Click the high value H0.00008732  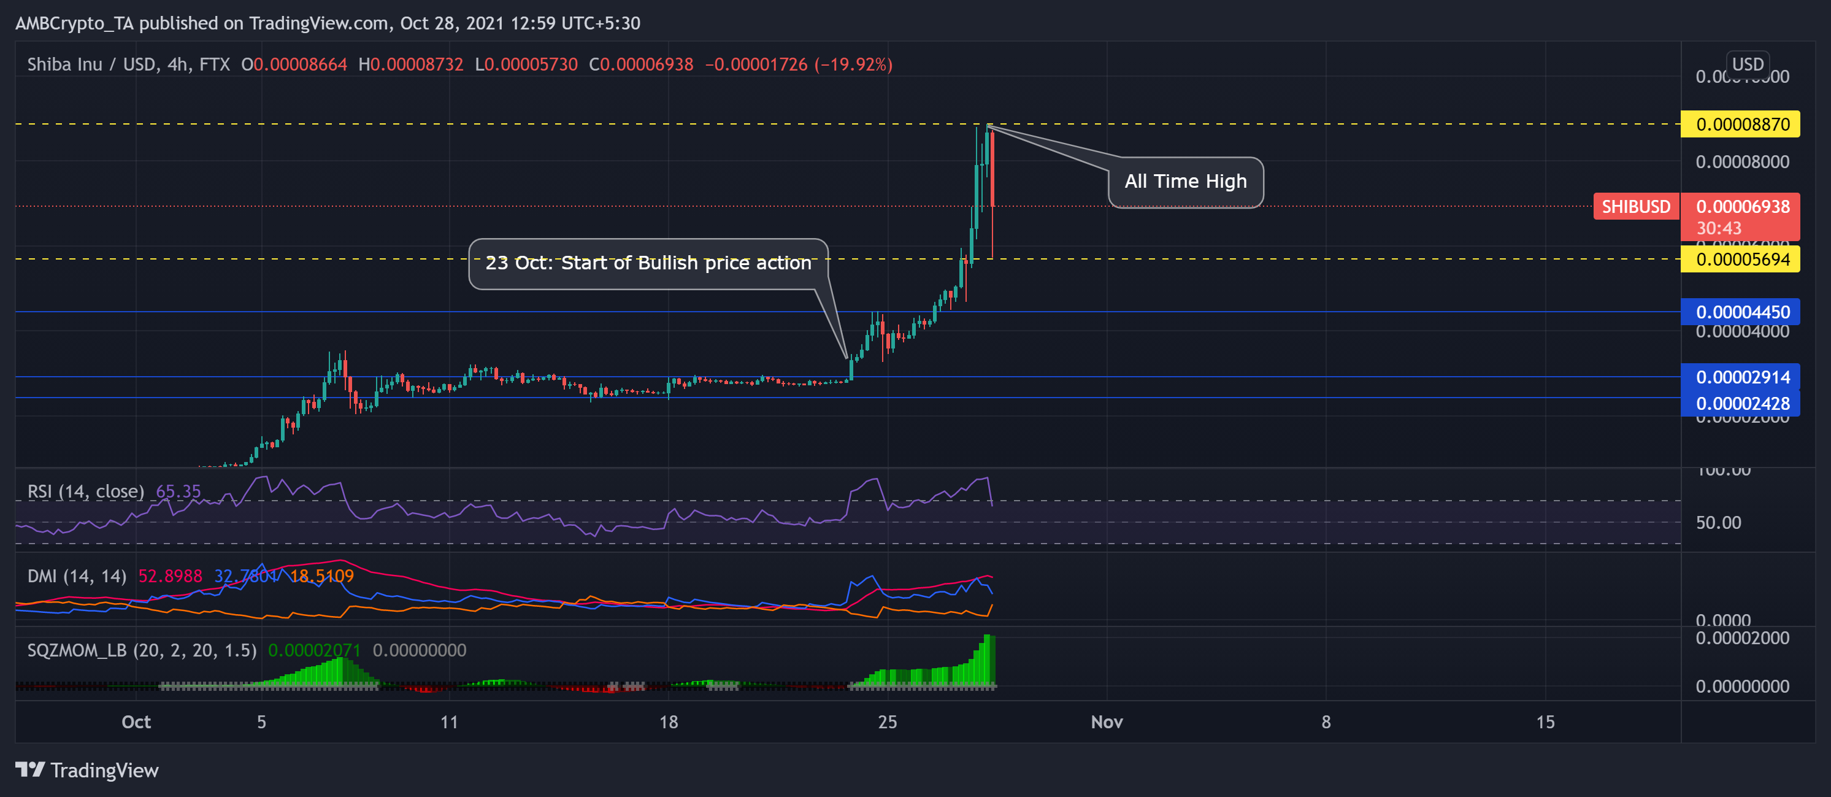tap(411, 64)
